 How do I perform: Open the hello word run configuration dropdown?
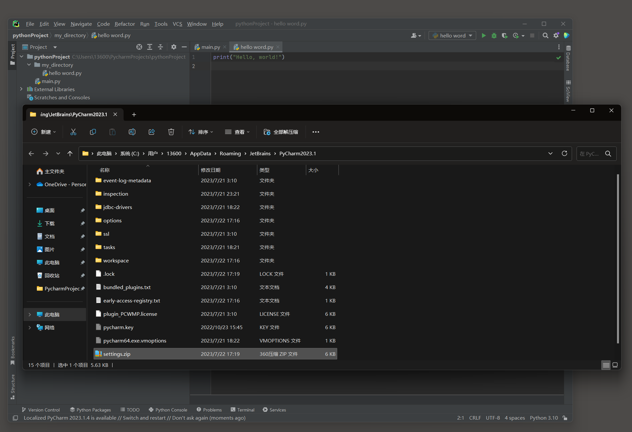tap(452, 35)
